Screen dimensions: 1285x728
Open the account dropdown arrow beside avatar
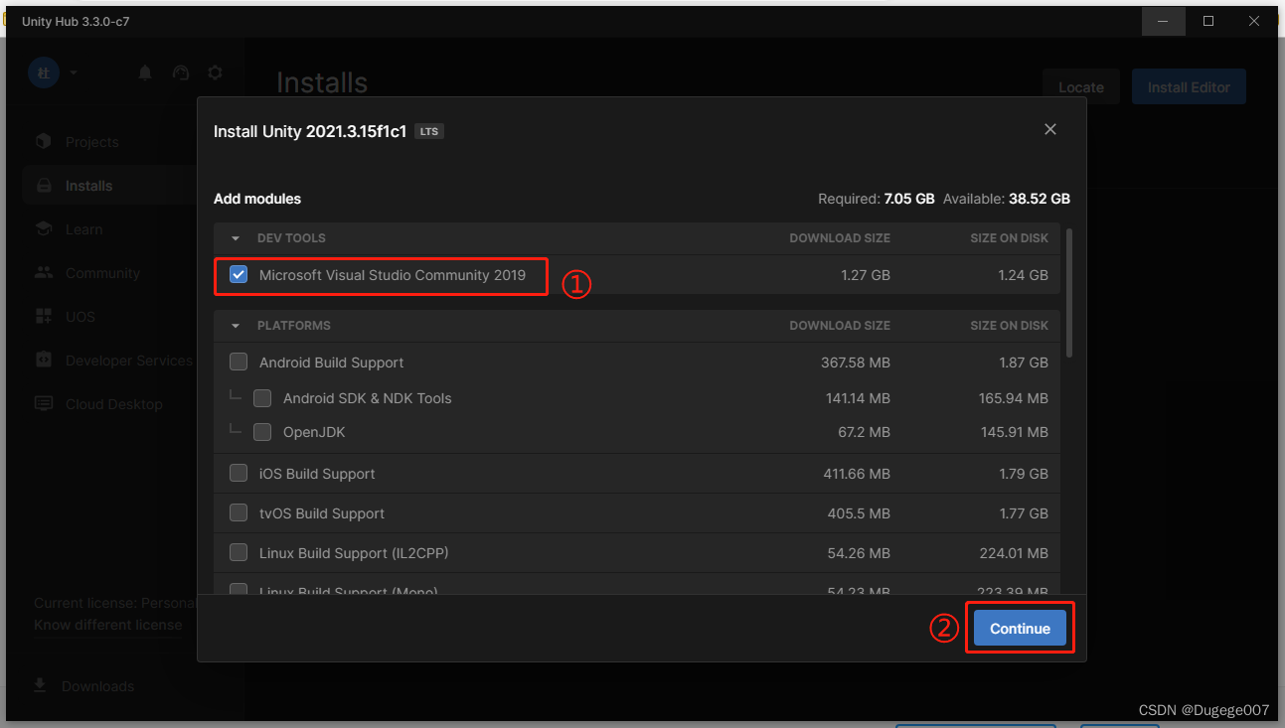(74, 73)
